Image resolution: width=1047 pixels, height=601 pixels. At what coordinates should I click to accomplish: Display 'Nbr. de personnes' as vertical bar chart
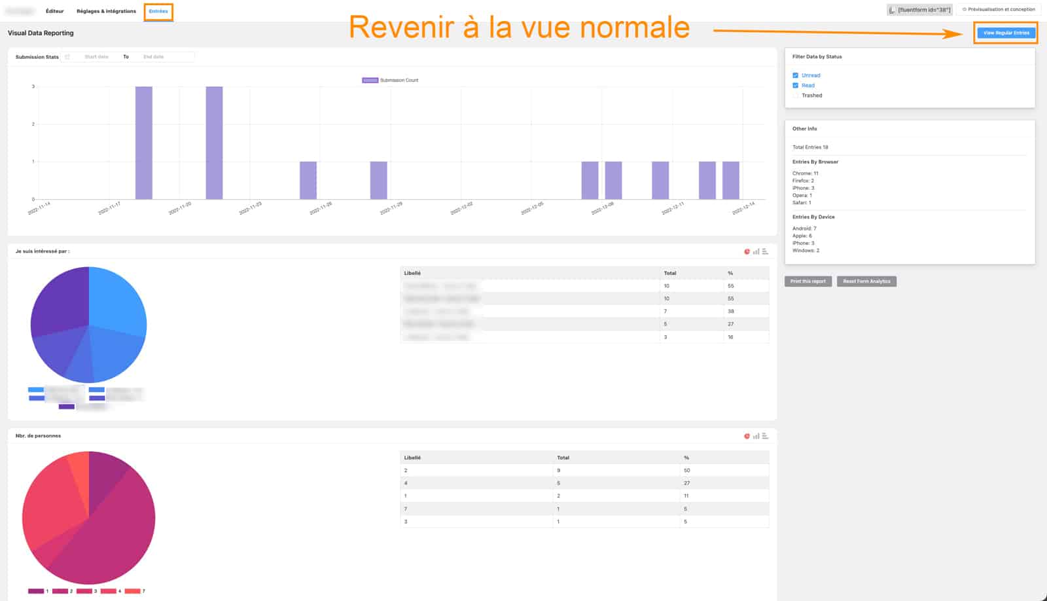[x=756, y=435]
